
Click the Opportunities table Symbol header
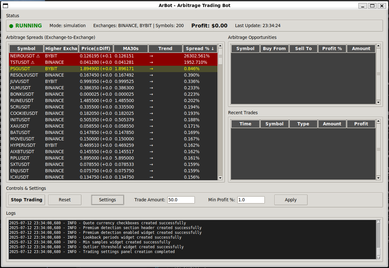coord(245,48)
